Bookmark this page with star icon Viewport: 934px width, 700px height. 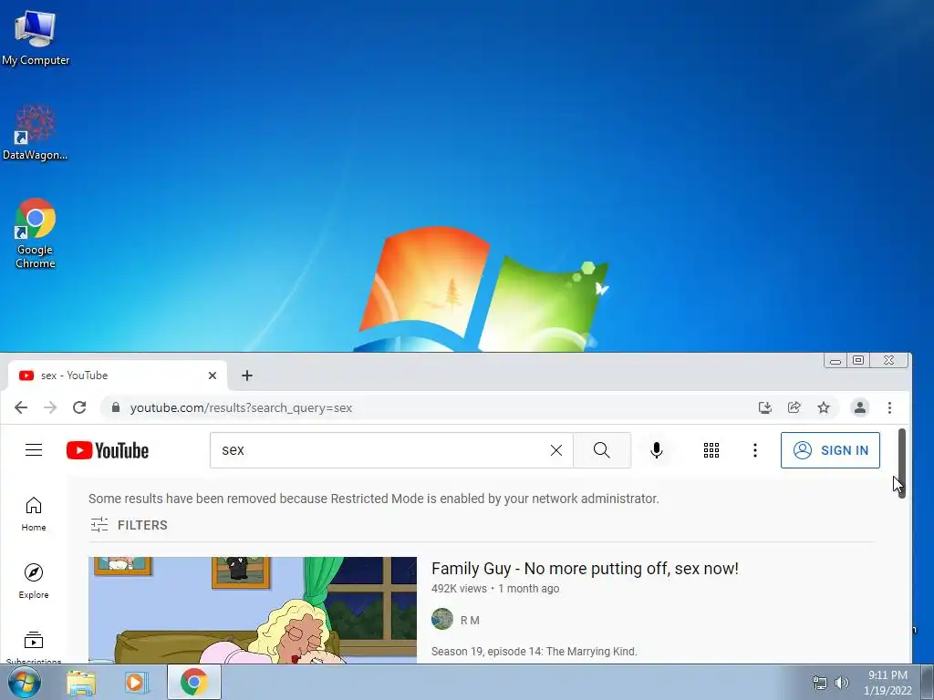[824, 407]
